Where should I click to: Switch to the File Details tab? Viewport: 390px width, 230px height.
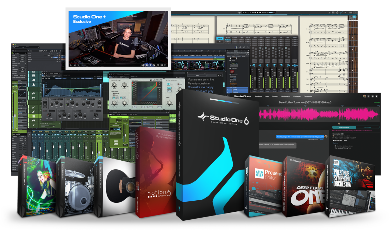coord(367,127)
